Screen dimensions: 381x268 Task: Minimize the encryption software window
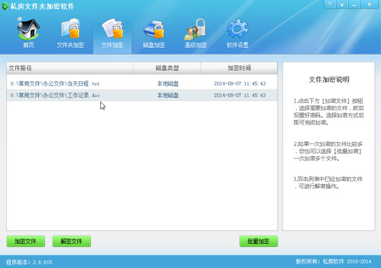355,5
